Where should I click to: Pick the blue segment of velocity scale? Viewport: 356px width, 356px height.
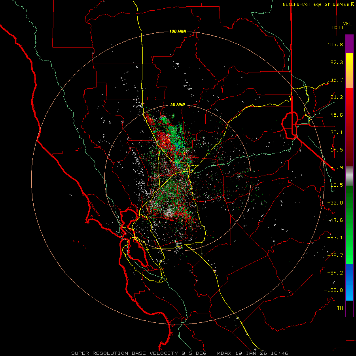(349, 282)
